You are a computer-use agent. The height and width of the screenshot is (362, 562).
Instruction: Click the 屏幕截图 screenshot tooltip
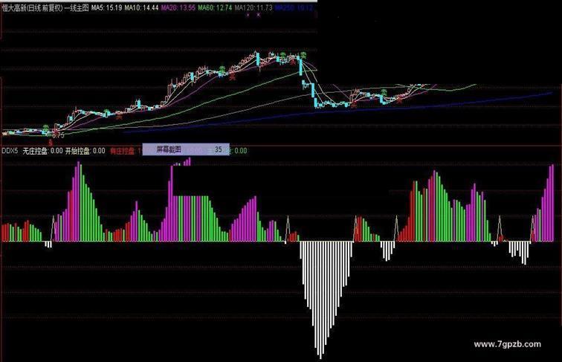point(186,149)
